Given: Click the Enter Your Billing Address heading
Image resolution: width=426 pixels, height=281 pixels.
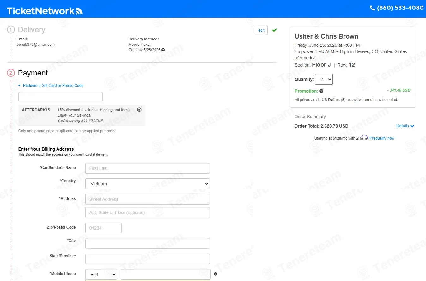Looking at the screenshot, I should [46, 149].
